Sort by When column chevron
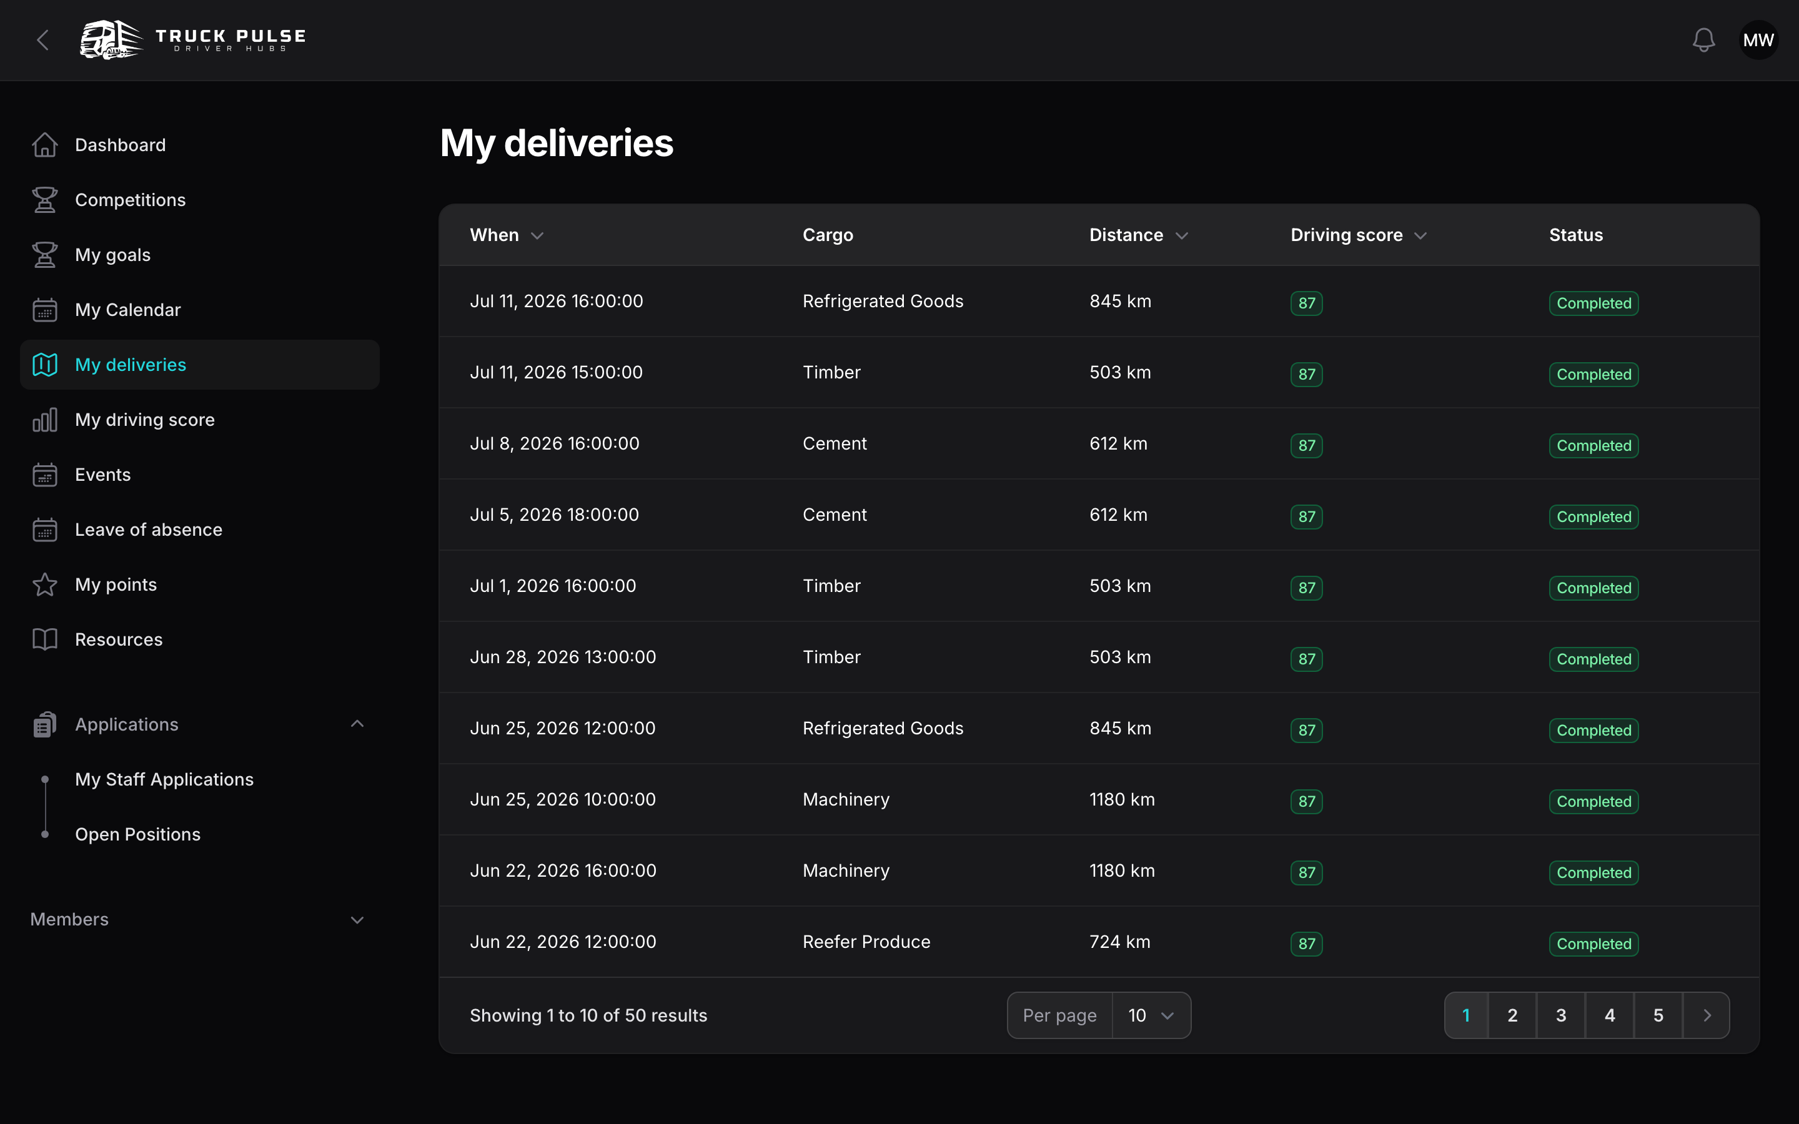The width and height of the screenshot is (1799, 1124). click(x=537, y=235)
